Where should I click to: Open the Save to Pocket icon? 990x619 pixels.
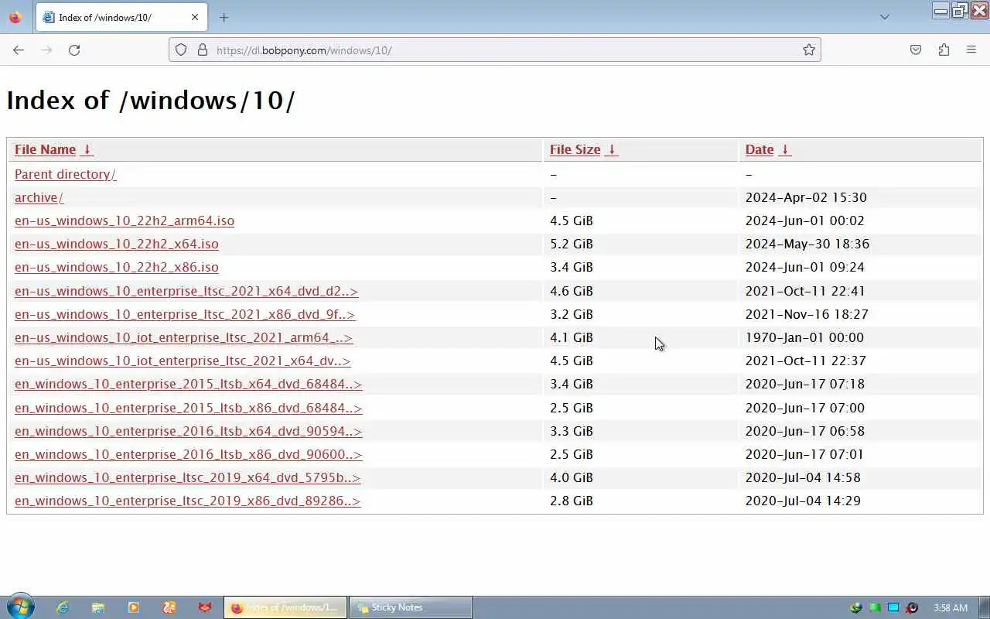[916, 50]
